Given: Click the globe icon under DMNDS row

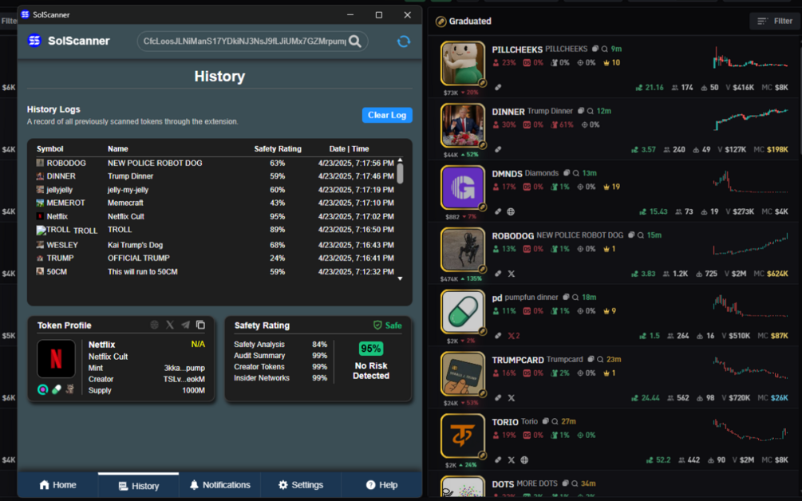Looking at the screenshot, I should click(x=511, y=211).
